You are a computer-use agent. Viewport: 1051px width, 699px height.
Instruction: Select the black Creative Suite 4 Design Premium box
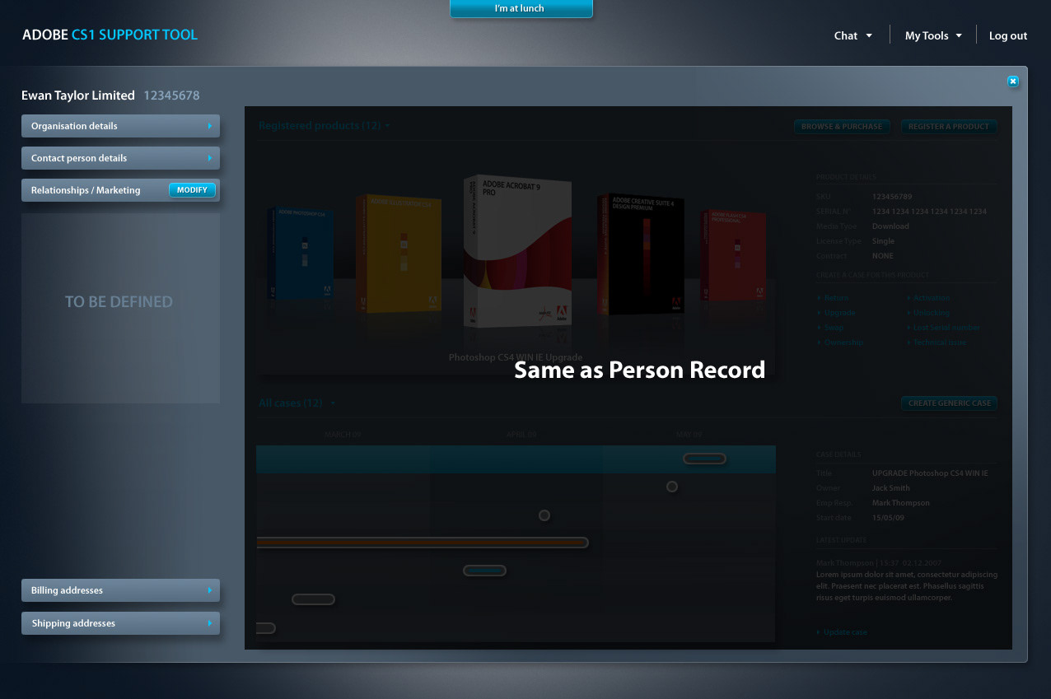641,254
